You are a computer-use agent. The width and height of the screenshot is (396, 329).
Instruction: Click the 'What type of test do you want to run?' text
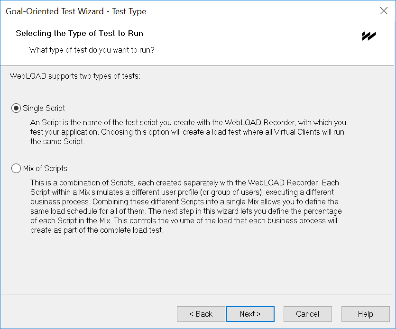[92, 50]
